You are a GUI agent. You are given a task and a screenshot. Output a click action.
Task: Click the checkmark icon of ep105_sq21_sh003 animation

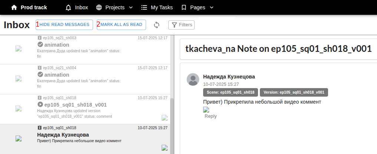tap(40, 44)
